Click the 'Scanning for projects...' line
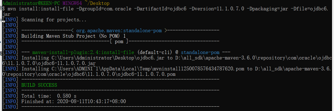This screenshot has width=334, height=111. (x=54, y=20)
